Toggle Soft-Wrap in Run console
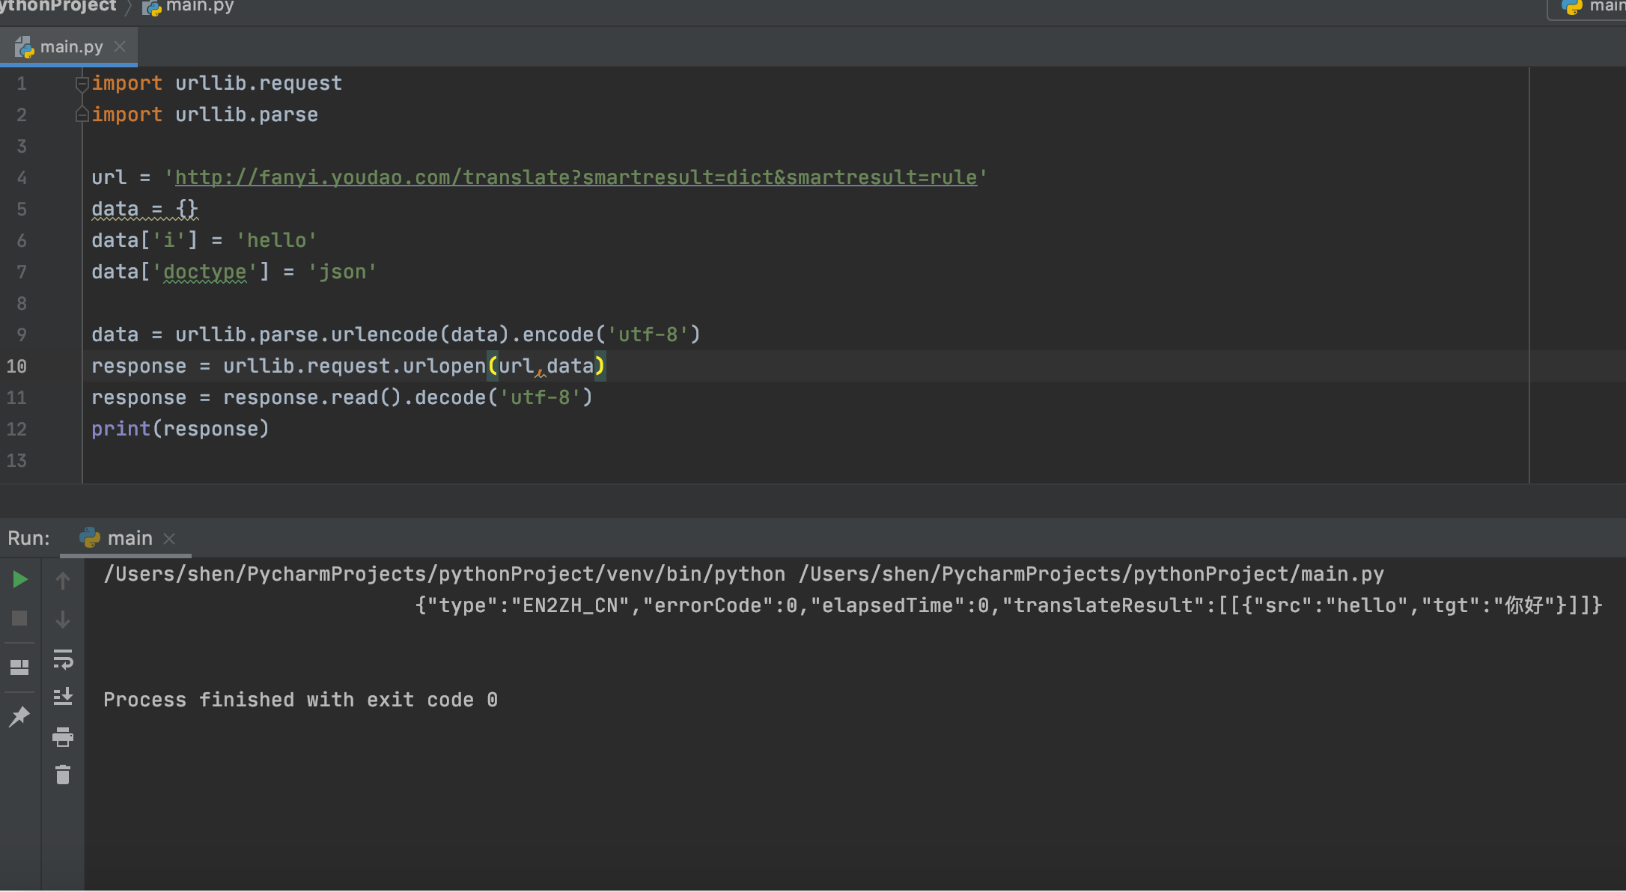 (x=63, y=659)
